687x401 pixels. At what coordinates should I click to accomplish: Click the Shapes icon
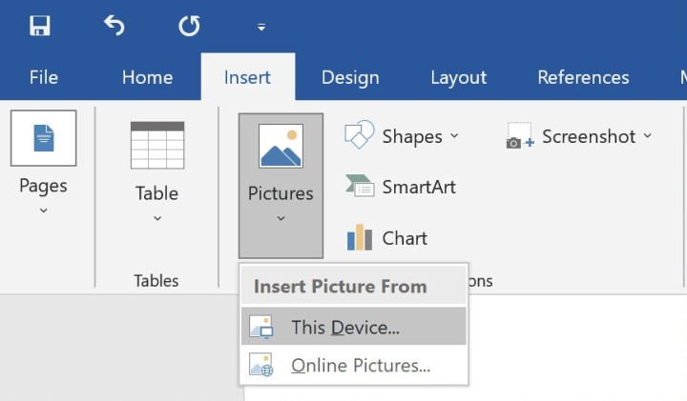[359, 135]
